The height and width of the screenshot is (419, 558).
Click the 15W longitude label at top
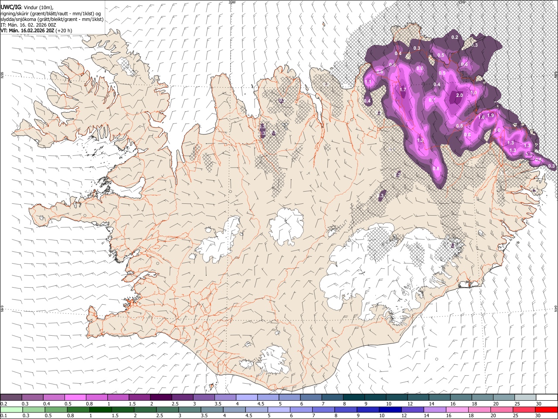click(x=462, y=2)
